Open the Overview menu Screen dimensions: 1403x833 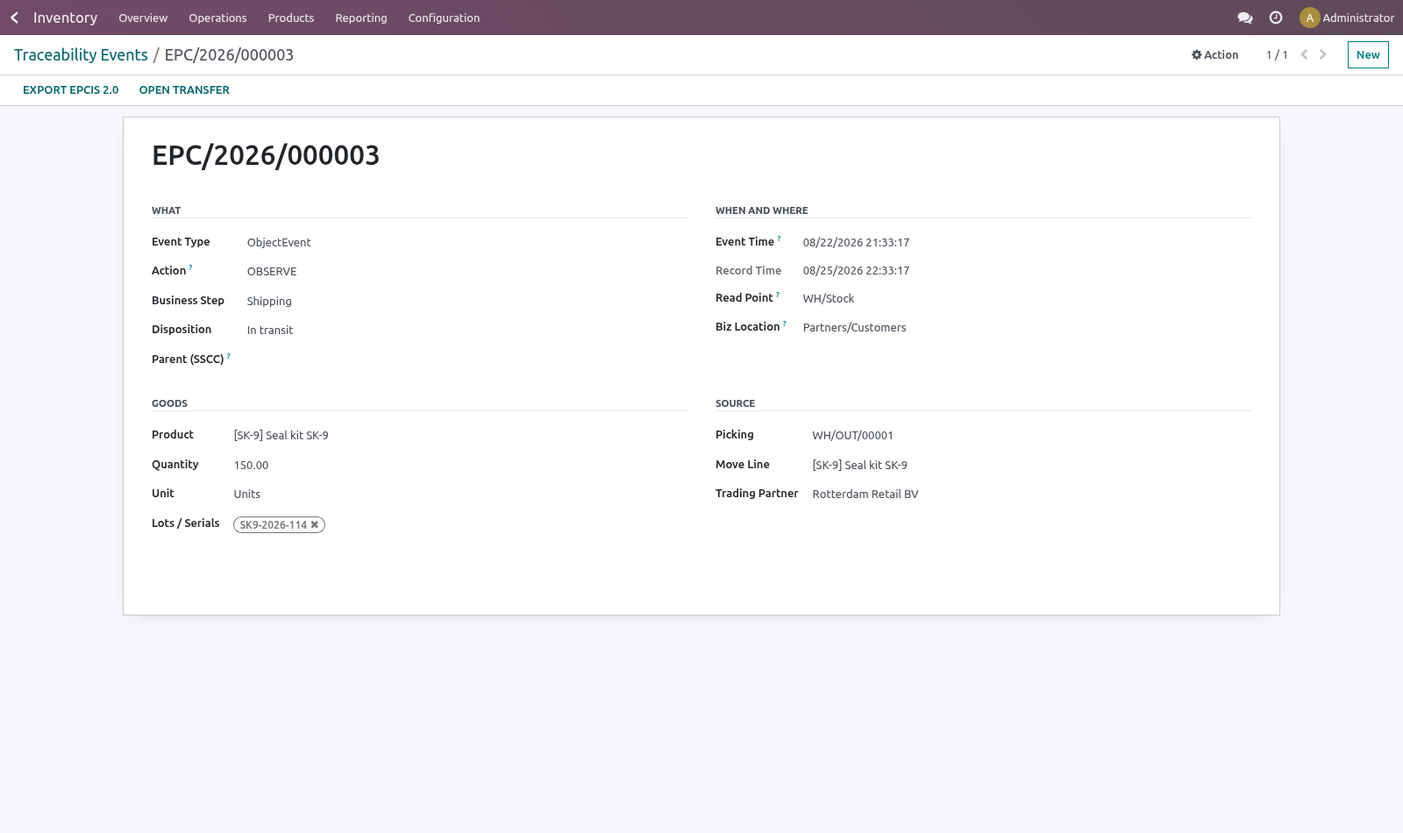pos(143,18)
